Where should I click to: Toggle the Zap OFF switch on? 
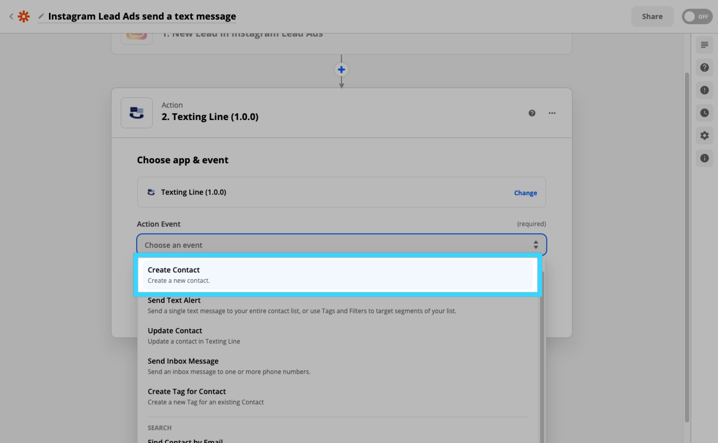click(697, 16)
